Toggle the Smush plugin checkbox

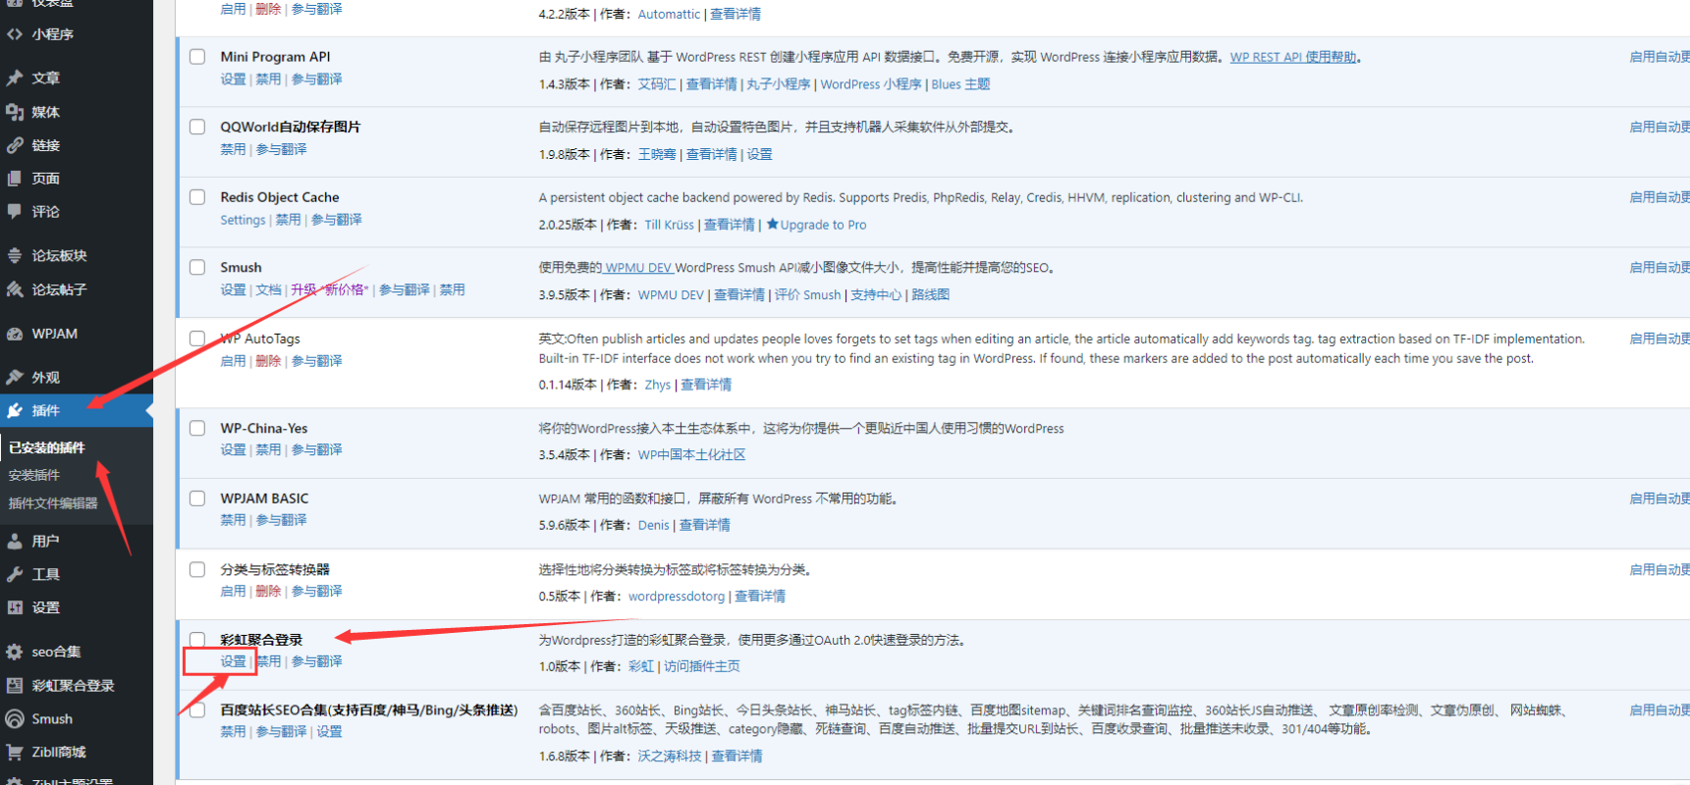197,267
